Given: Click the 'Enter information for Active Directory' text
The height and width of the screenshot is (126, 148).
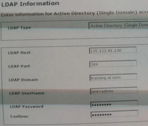Looking at the screenshot, I should (x=48, y=14).
